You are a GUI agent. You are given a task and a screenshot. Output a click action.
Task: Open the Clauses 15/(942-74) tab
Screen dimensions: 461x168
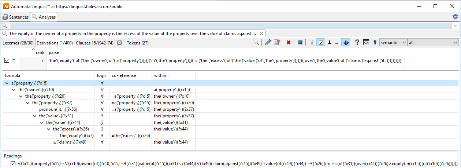(95, 43)
